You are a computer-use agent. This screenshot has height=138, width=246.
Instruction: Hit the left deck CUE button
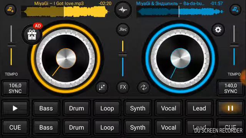tap(15, 127)
